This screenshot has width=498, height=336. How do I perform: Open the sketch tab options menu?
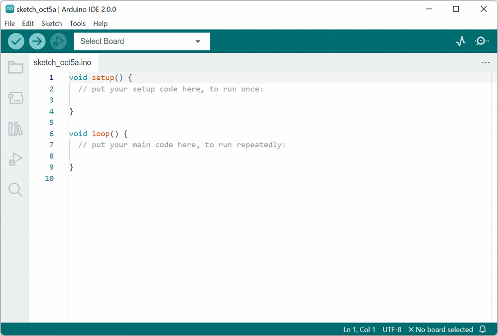[x=486, y=62]
